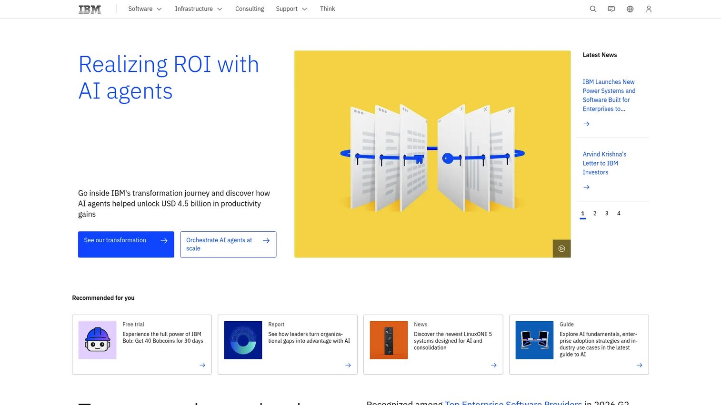Click the hero key illustration image
721x405 pixels.
[432, 154]
